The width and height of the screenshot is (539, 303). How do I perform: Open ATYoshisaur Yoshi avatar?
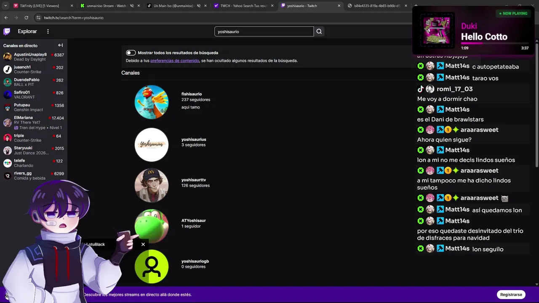click(152, 226)
